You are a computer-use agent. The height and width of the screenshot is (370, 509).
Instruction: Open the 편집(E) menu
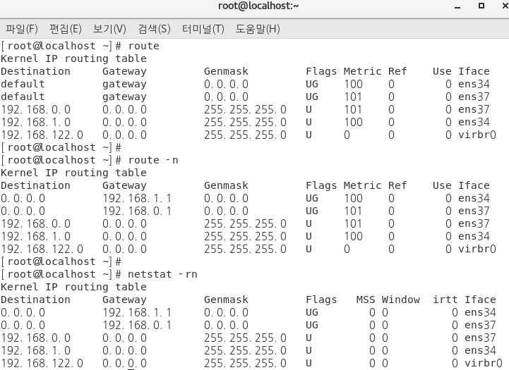(65, 29)
